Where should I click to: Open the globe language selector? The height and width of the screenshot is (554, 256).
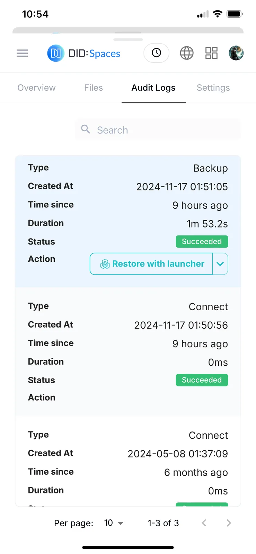coord(187,53)
